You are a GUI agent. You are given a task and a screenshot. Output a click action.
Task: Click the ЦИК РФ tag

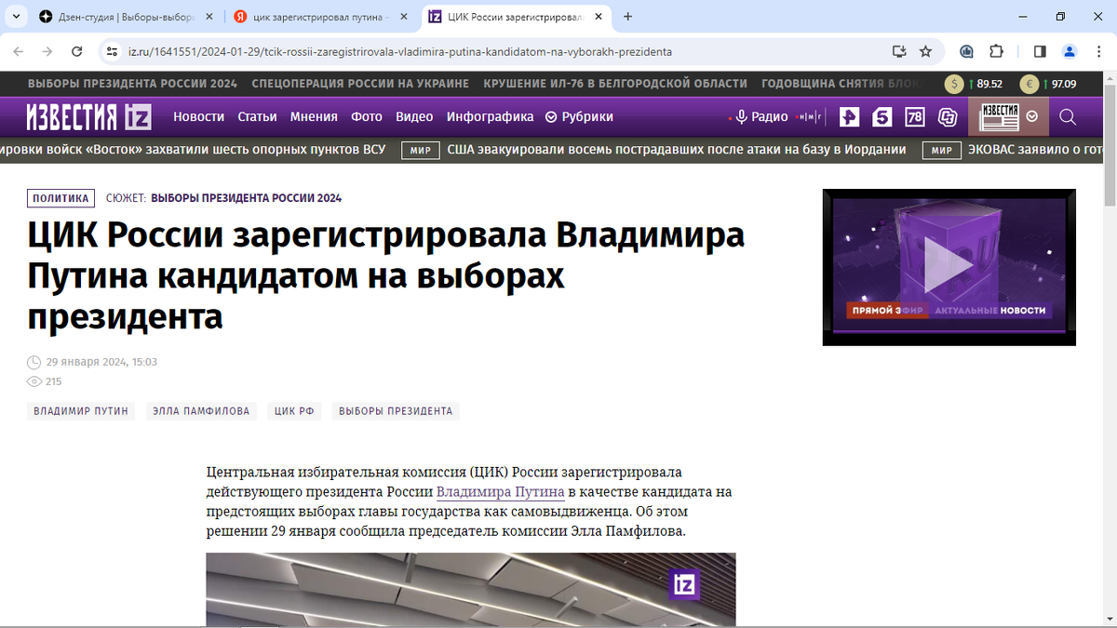click(294, 410)
